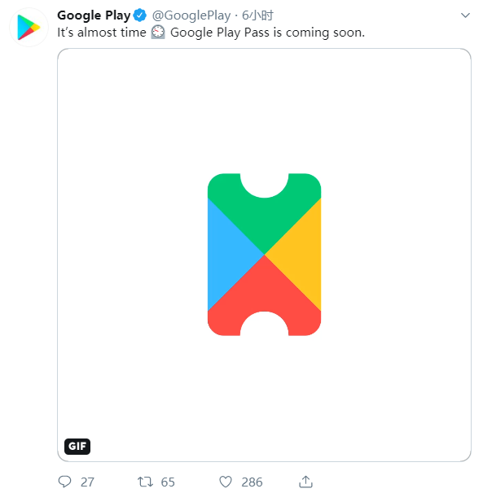Image resolution: width=483 pixels, height=493 pixels.
Task: Open the @GooglePlay handle link
Action: pyautogui.click(x=191, y=15)
